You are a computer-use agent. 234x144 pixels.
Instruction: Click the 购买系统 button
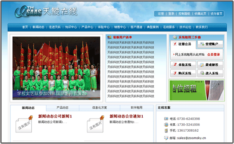[183, 73]
